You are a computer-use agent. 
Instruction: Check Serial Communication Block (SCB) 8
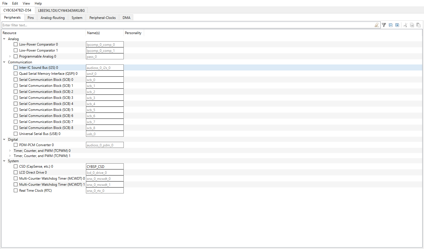pos(16,128)
